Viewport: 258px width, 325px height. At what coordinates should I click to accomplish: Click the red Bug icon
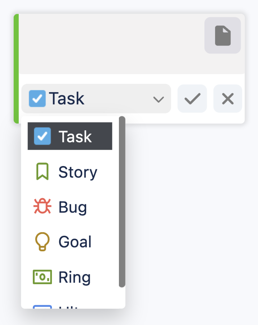pos(42,207)
